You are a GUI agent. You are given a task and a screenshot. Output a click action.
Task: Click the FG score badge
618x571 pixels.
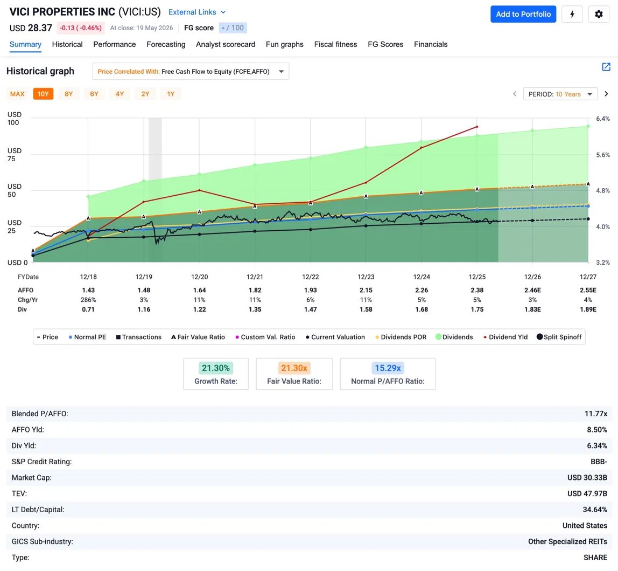233,28
